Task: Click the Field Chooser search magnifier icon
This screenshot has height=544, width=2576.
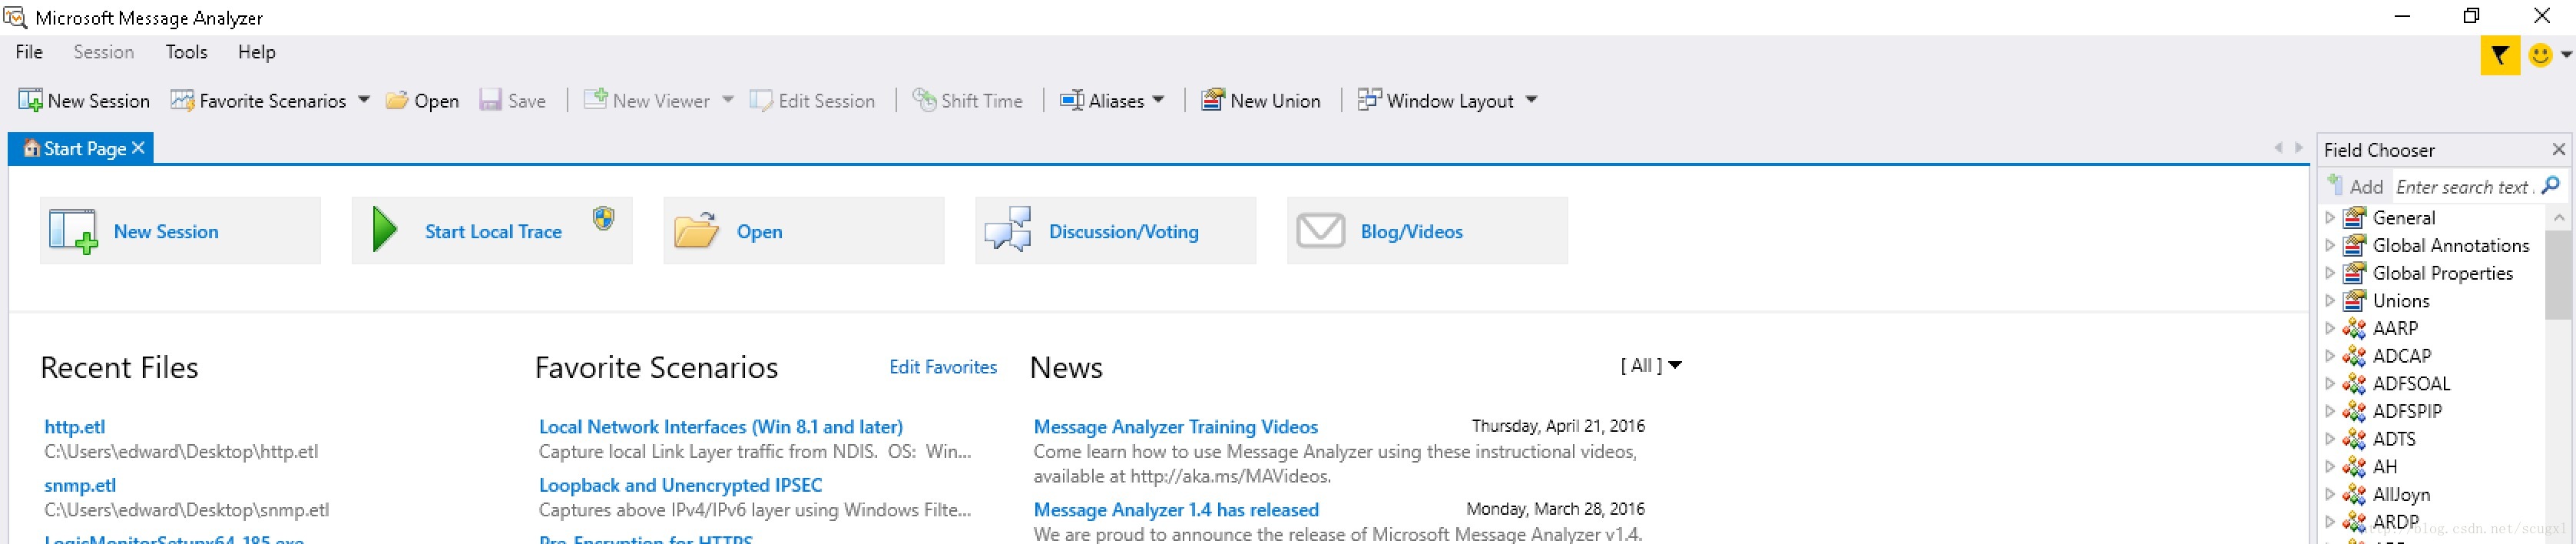Action: [2551, 186]
